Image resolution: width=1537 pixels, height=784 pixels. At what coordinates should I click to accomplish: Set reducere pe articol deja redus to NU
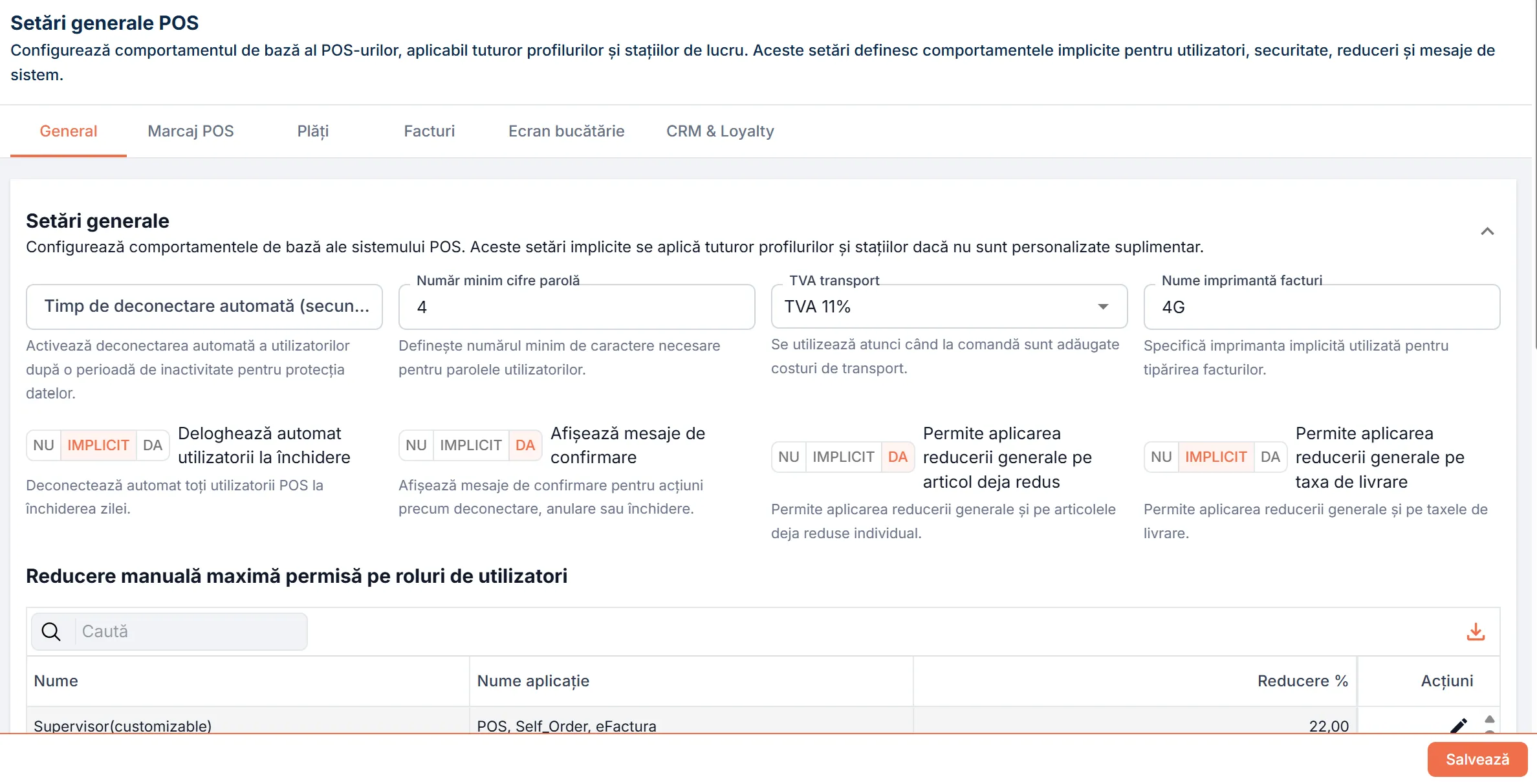(x=789, y=457)
